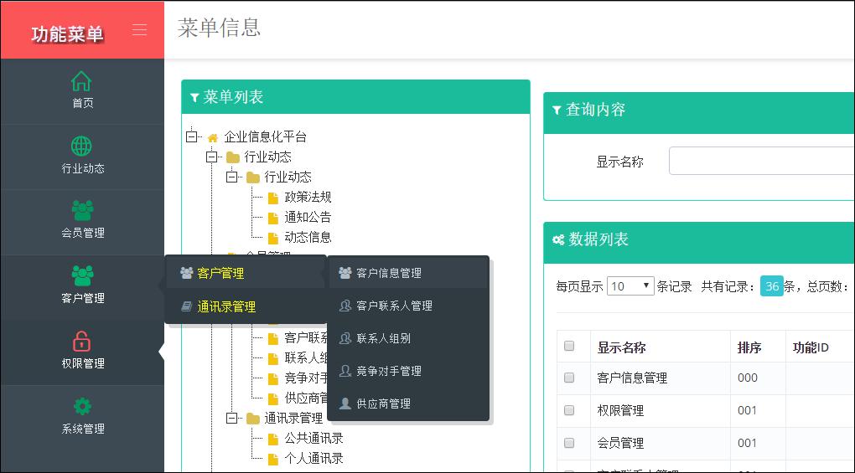Toggle the sidebar hamburger menu icon

point(140,29)
